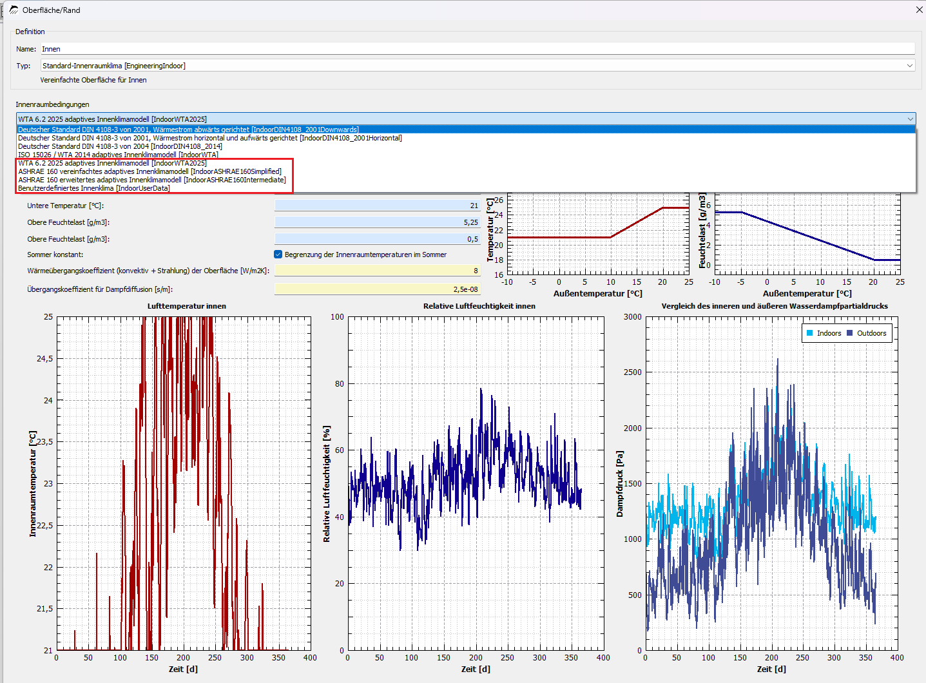Click the Sommer konstant label
The width and height of the screenshot is (926, 683).
[55, 255]
